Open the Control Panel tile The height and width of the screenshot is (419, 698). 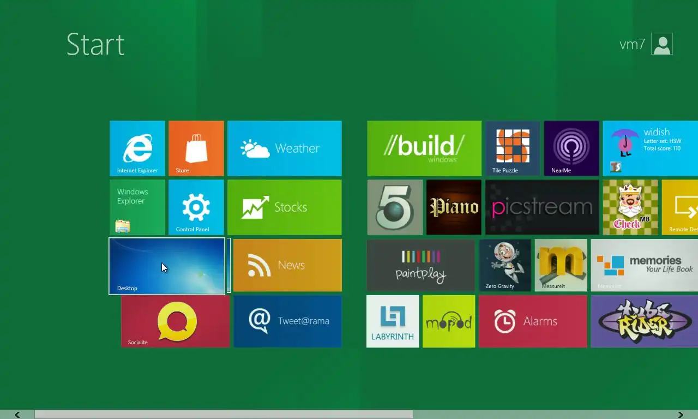pyautogui.click(x=196, y=207)
